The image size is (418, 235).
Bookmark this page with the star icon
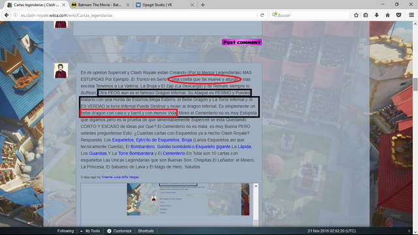(356, 15)
